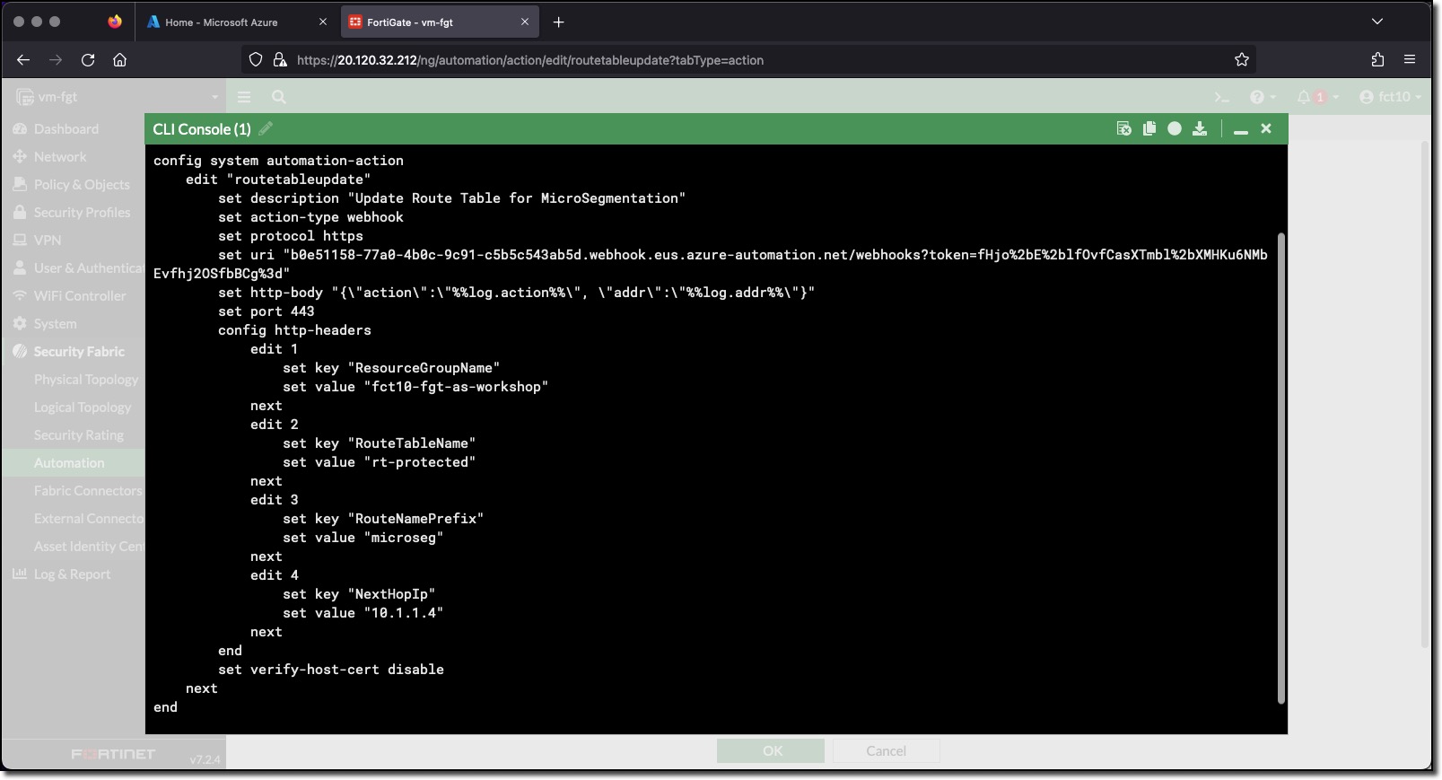Bookmark this page with star
Screen dimensions: 1442x780
[x=1242, y=60]
